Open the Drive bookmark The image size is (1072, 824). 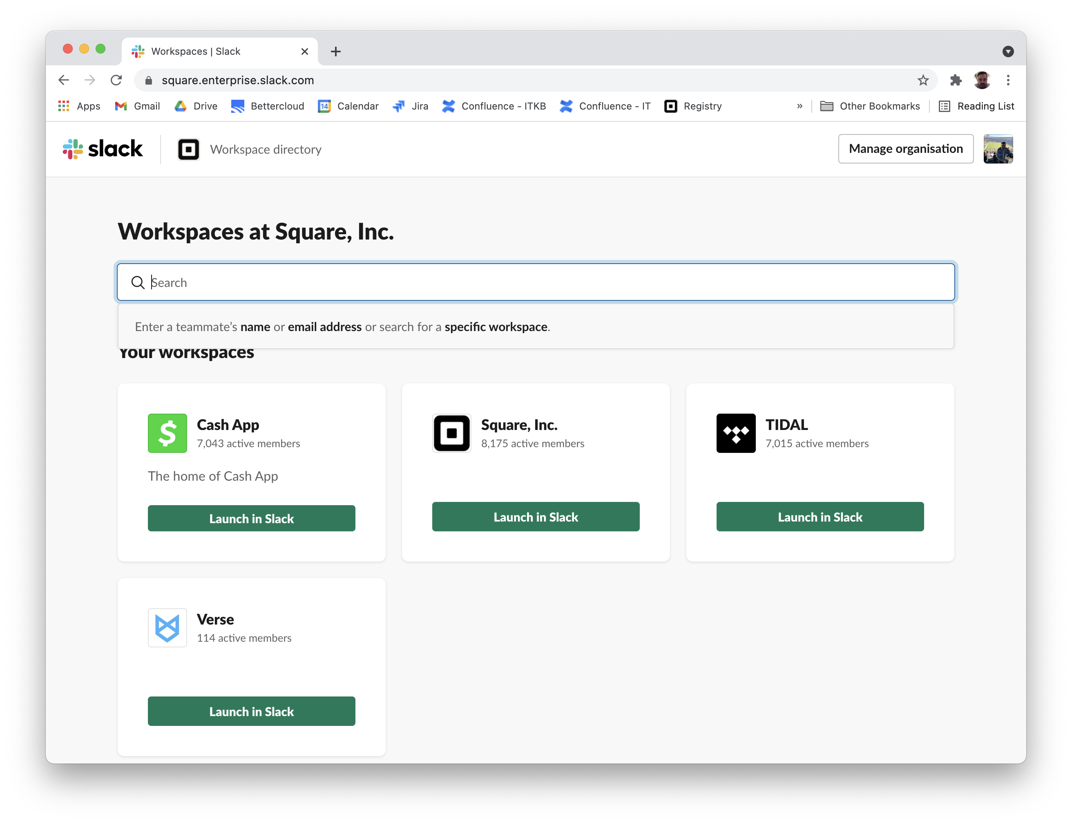coord(196,106)
